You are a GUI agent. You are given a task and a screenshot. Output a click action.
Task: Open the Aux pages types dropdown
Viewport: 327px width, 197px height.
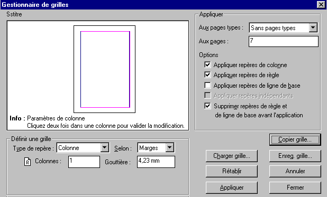click(x=313, y=27)
